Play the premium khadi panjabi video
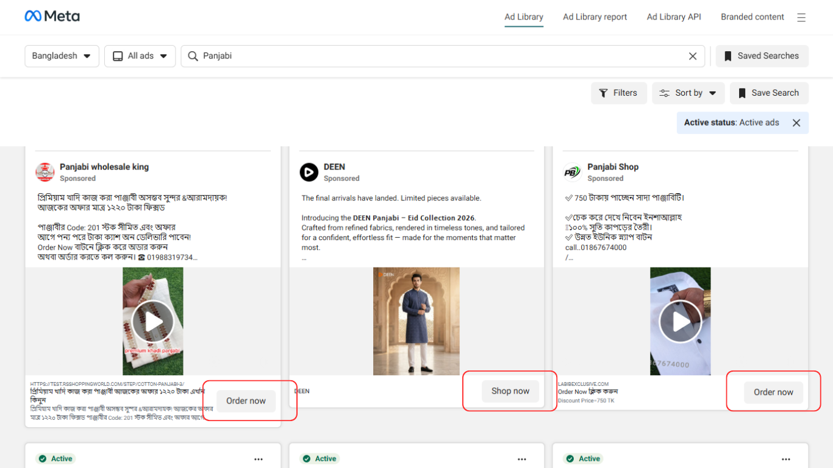Viewport: 833px width, 468px height. tap(153, 322)
